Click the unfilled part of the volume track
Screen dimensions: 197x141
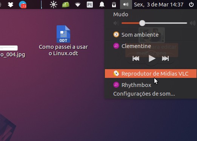pyautogui.click(x=166, y=23)
